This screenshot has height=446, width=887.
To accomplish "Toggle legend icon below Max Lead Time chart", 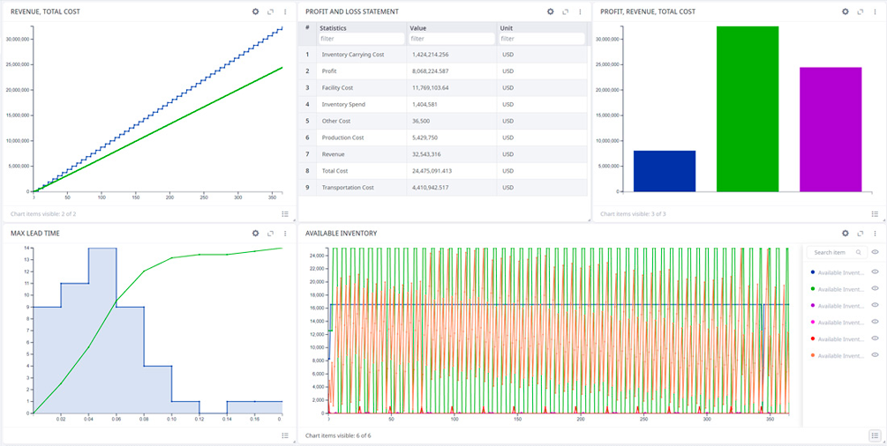I will pyautogui.click(x=284, y=435).
